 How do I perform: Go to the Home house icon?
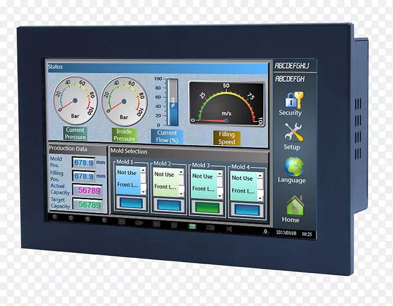[x=295, y=205]
